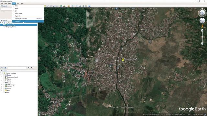Expand the Weather layer node
The width and height of the screenshot is (207, 116).
[2, 87]
